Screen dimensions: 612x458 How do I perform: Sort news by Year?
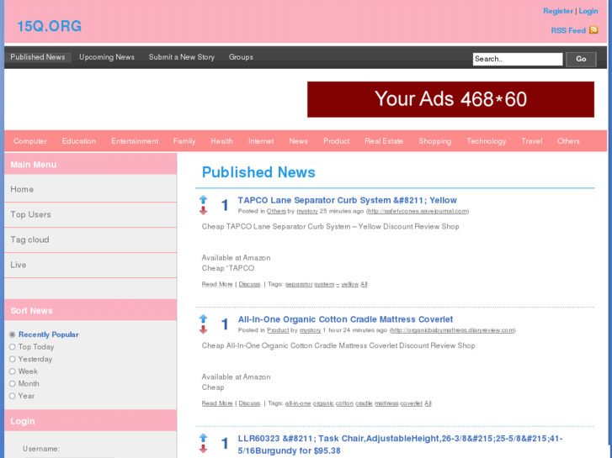tap(13, 396)
